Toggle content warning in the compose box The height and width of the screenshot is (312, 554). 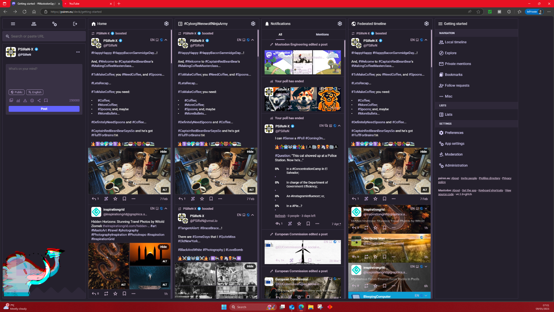pyautogui.click(x=25, y=100)
